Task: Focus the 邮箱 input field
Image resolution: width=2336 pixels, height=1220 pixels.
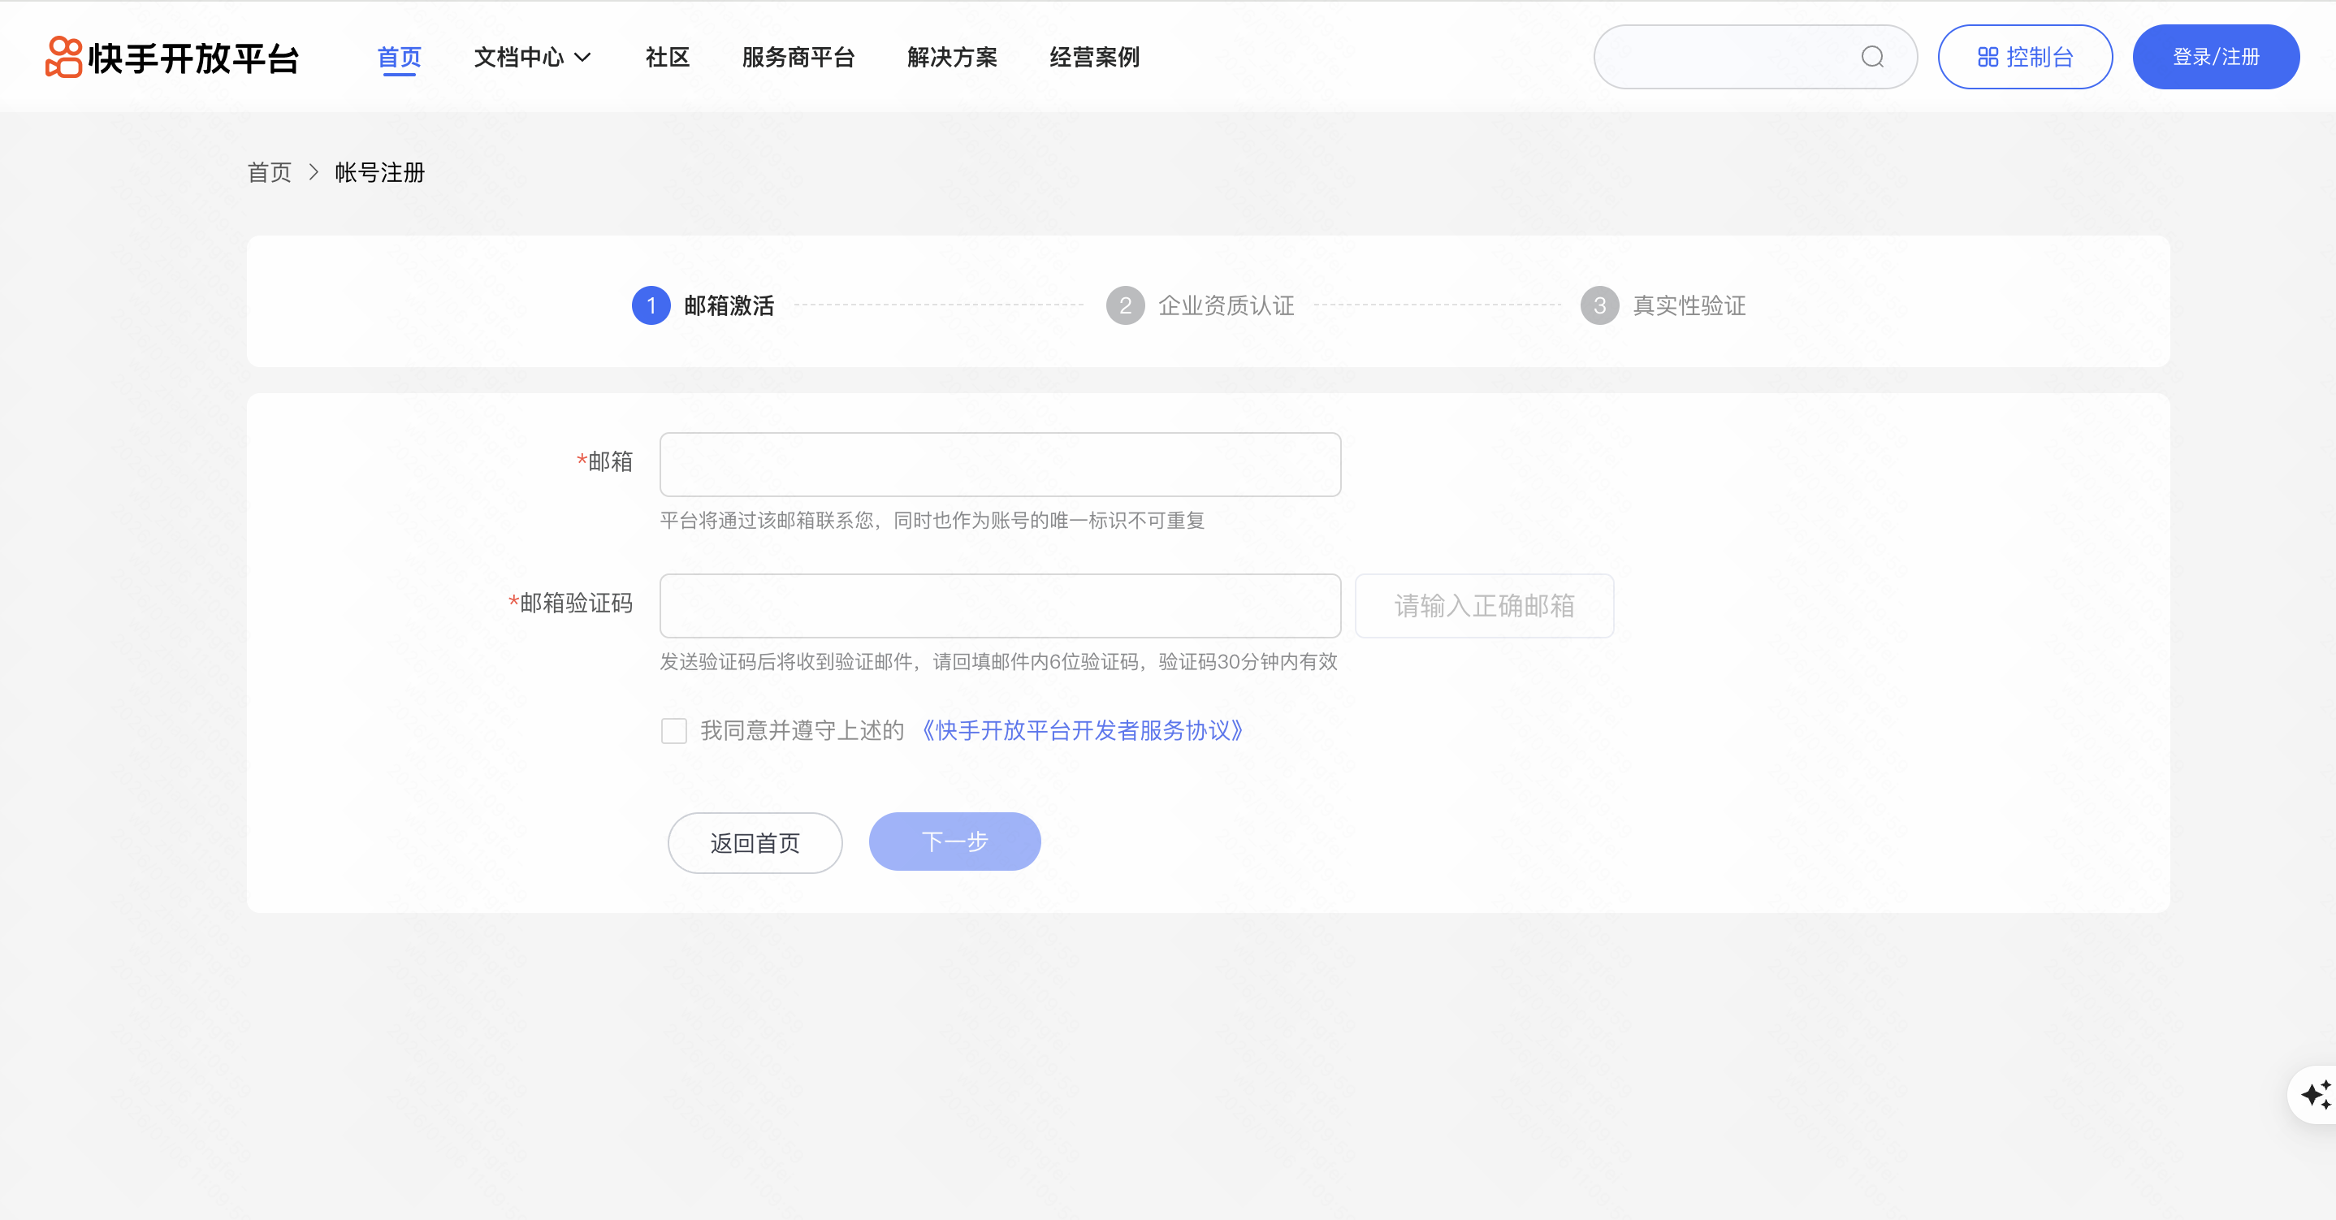Action: tap(999, 465)
